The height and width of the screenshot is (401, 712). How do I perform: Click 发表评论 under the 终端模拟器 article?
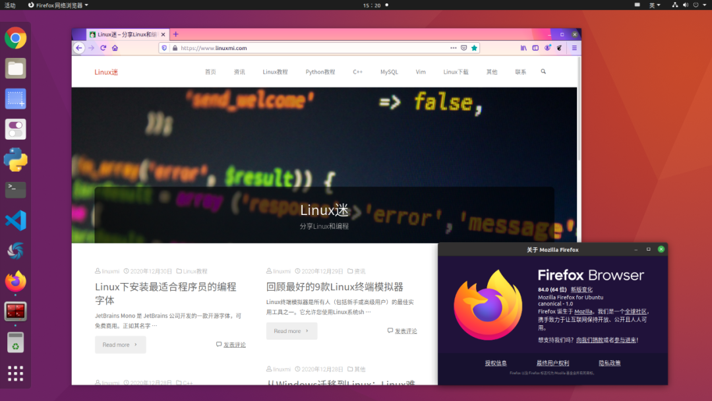[405, 331]
